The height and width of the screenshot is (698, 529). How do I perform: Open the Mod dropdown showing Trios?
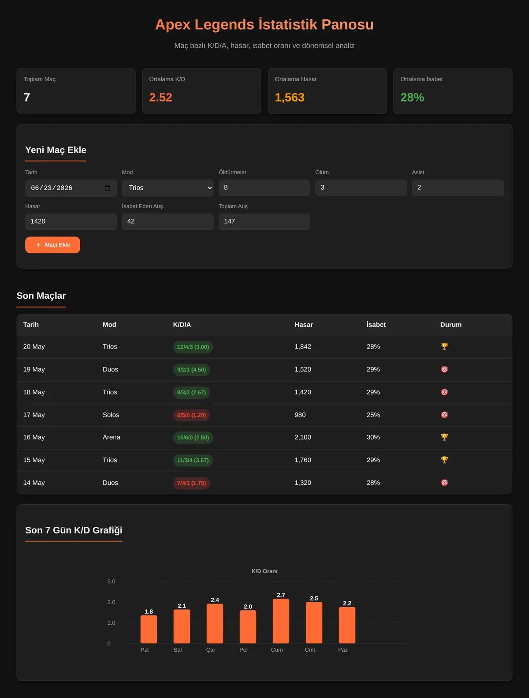[168, 188]
